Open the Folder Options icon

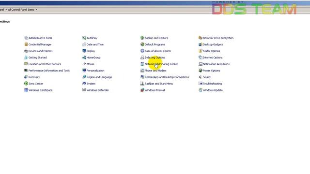point(201,51)
